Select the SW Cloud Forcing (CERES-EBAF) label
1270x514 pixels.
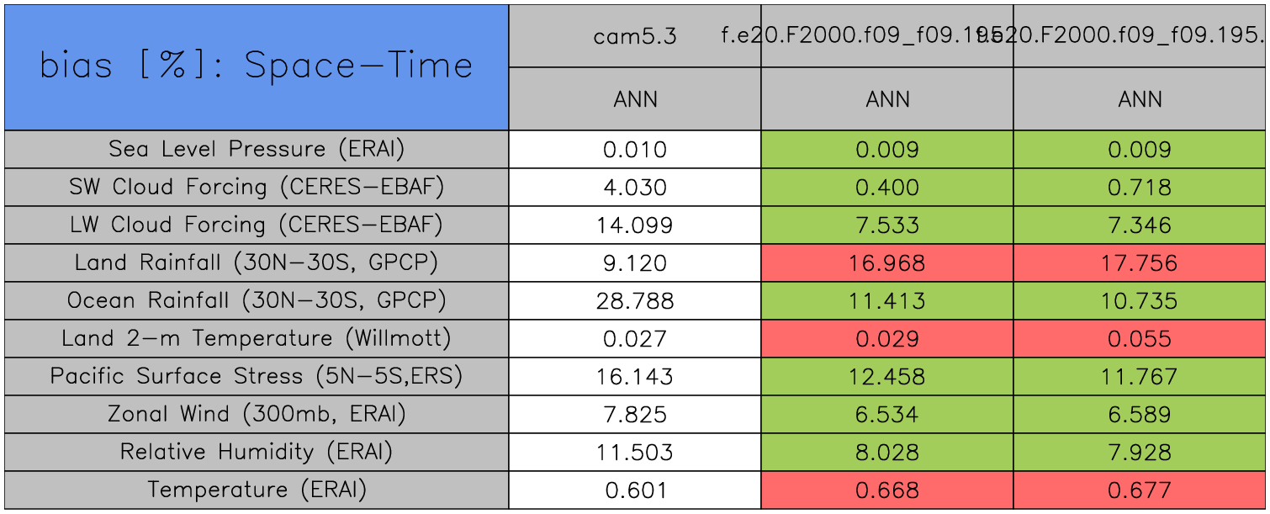257,188
